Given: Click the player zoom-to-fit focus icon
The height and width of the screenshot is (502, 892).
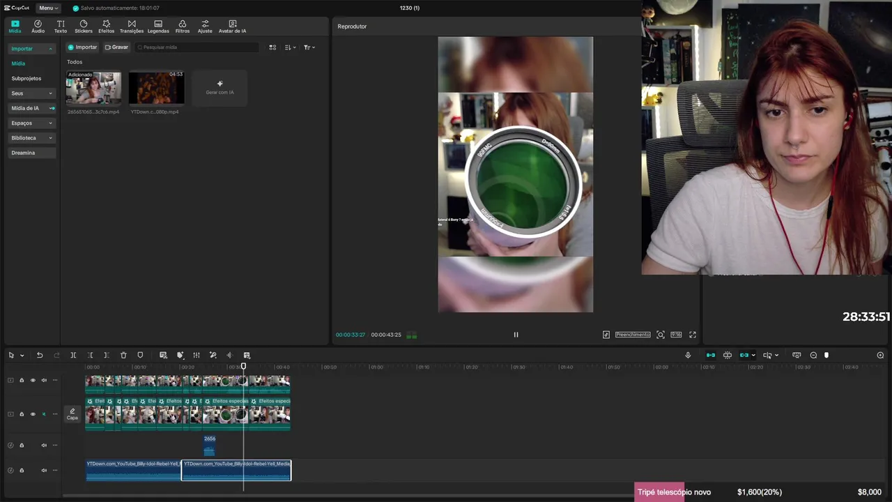Looking at the screenshot, I should (x=661, y=335).
